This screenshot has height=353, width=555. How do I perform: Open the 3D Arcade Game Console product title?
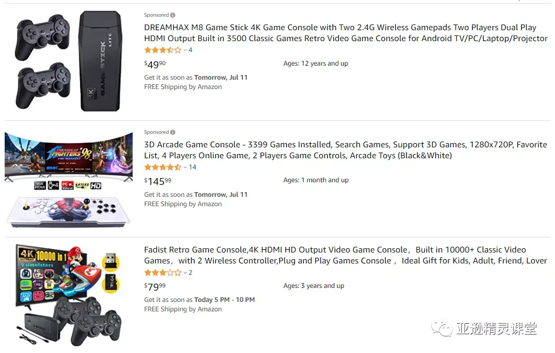(x=345, y=150)
